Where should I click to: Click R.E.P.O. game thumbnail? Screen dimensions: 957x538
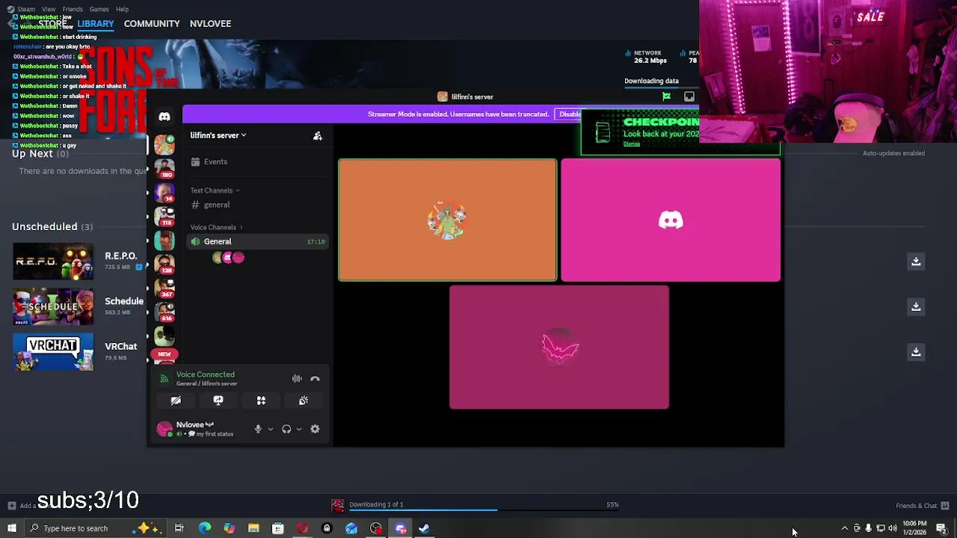point(53,262)
